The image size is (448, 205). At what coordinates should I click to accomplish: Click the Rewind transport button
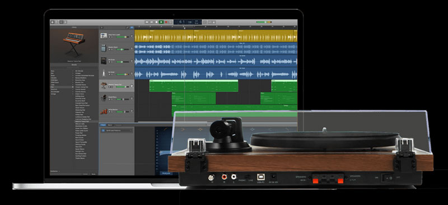click(147, 22)
